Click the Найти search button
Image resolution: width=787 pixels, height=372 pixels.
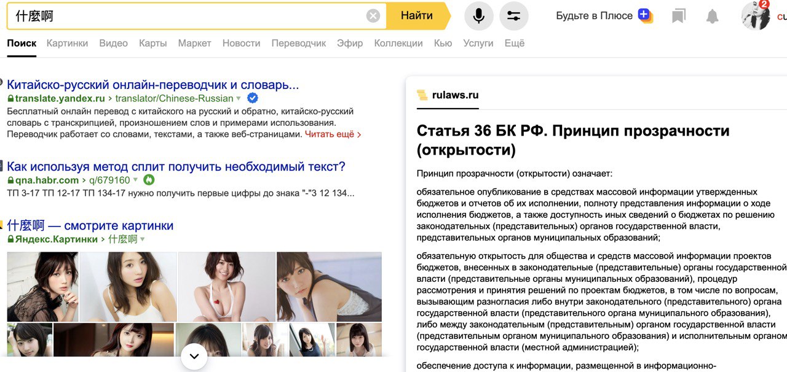(417, 16)
